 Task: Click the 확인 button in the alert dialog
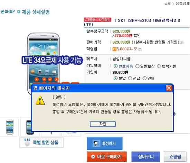[103, 124]
